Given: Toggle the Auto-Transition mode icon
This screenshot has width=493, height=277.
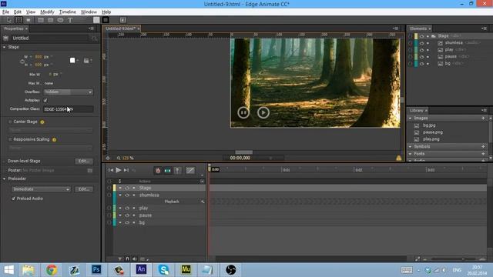Looking at the screenshot, I should pos(168,170).
